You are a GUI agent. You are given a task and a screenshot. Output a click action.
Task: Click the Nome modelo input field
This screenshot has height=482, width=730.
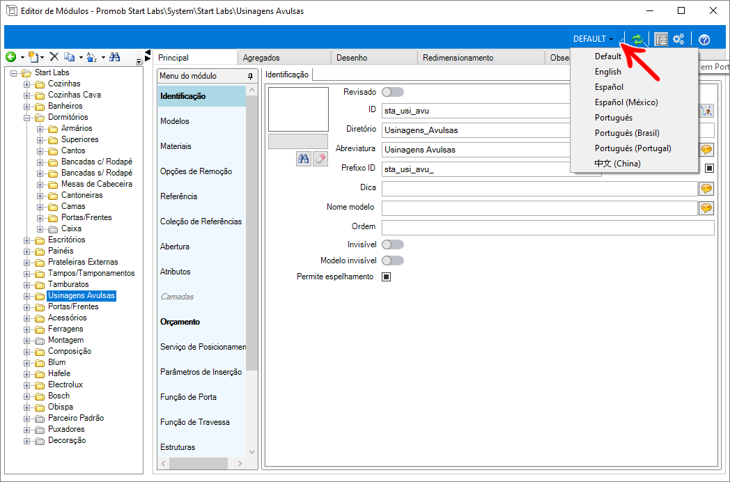click(x=539, y=208)
